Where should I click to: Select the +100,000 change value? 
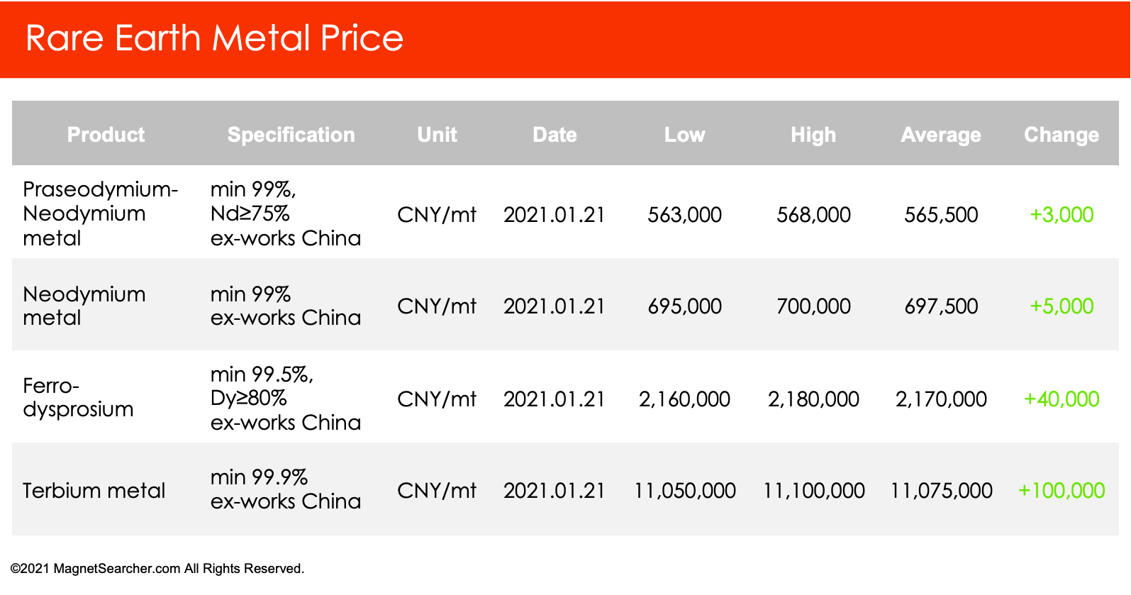click(1062, 490)
